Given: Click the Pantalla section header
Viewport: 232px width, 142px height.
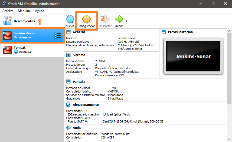Looking at the screenshot, I should coord(79,82).
